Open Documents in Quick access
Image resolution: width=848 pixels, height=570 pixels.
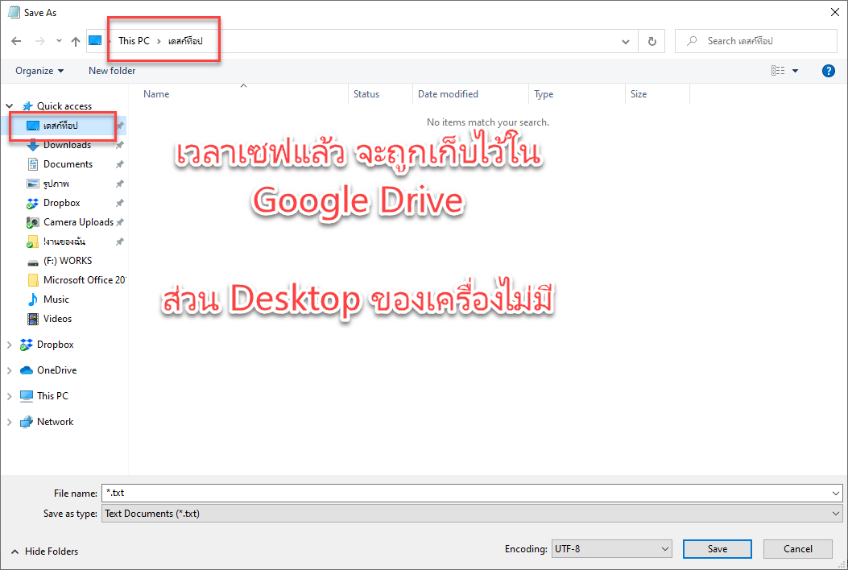click(68, 164)
